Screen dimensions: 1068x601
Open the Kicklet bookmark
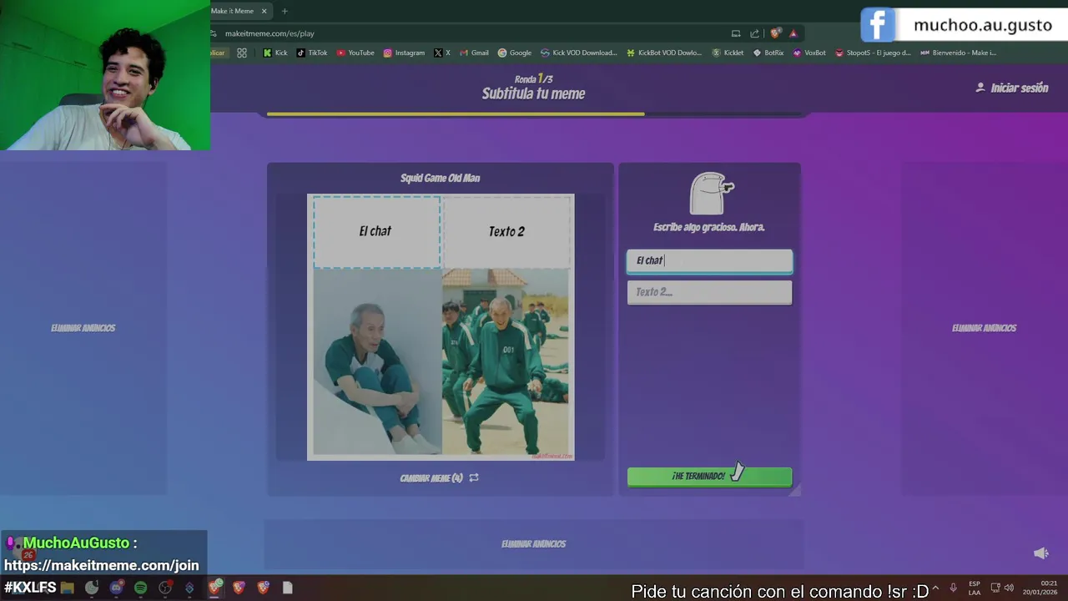(728, 53)
